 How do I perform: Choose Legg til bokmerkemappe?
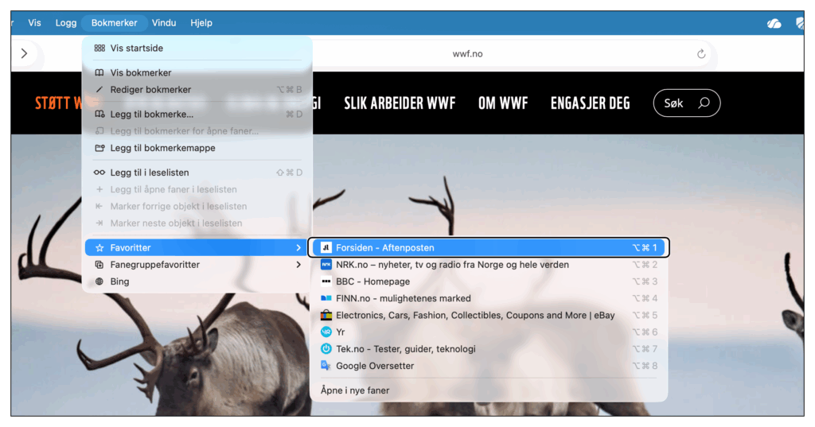[197, 148]
